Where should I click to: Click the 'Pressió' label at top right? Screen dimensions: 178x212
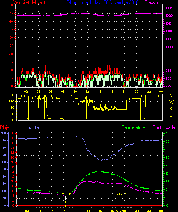[x=151, y=2]
